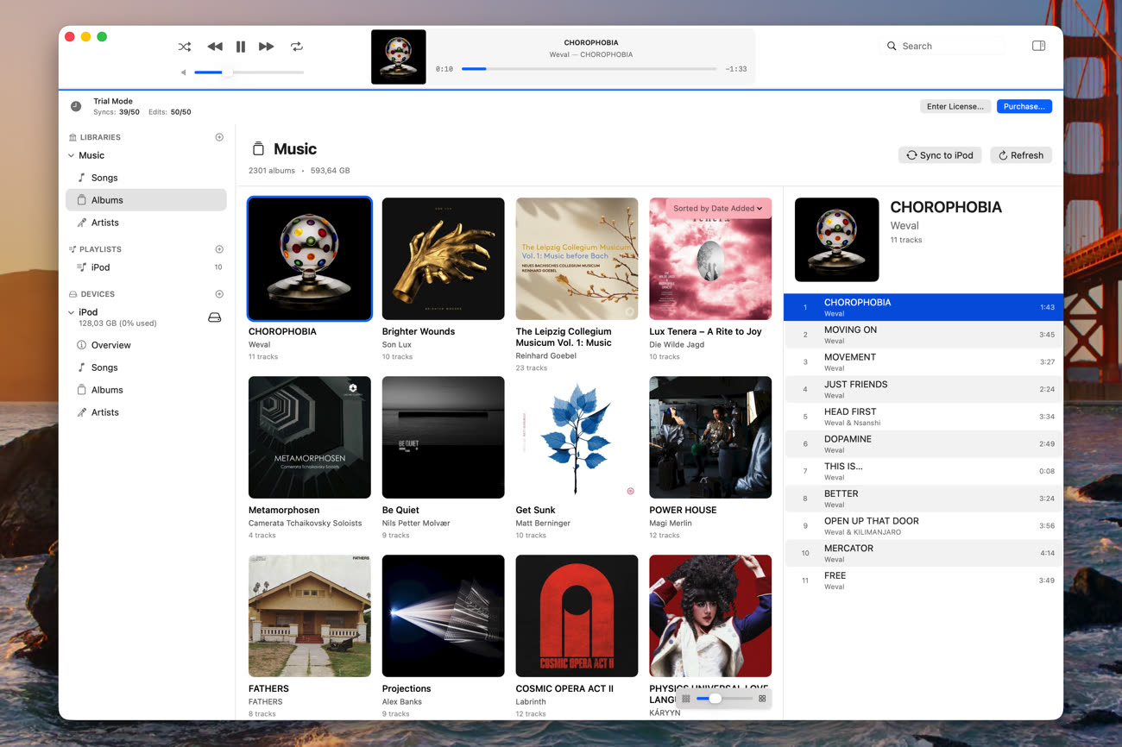Click the Brighter Wounds album title
This screenshot has width=1122, height=747.
419,331
